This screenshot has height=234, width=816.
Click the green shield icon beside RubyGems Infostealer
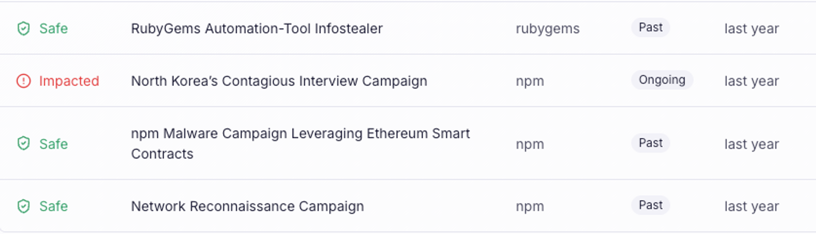point(23,28)
